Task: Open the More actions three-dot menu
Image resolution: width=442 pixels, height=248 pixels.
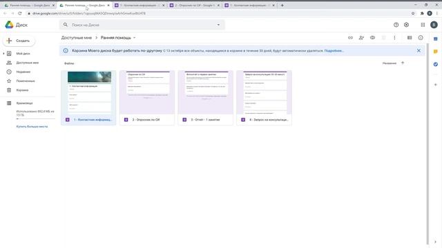Action: coord(394,38)
